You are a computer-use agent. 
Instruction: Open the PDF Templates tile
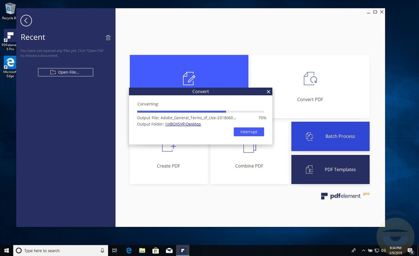[330, 169]
